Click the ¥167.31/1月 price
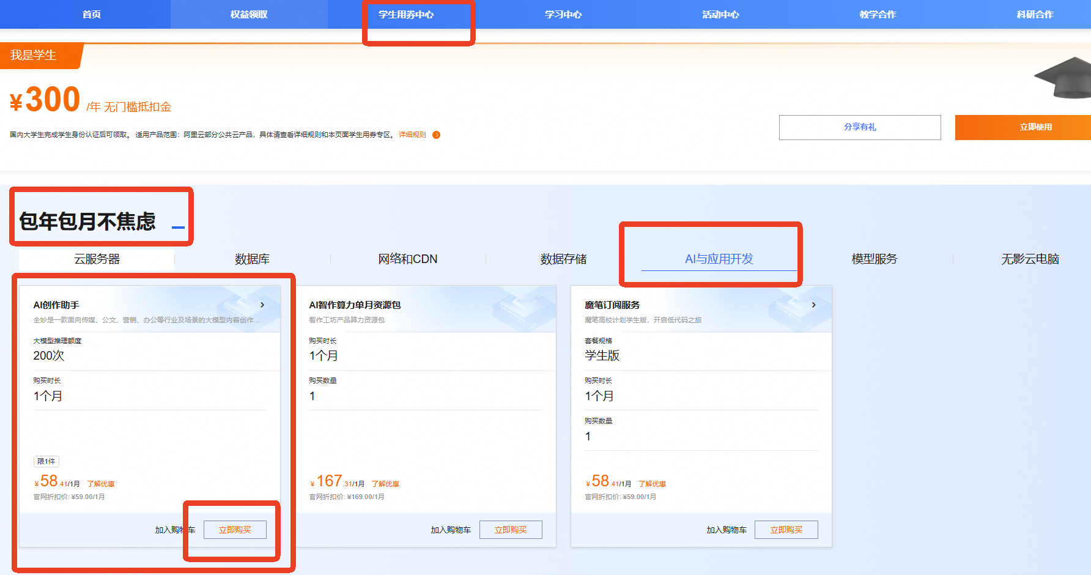Viewport: 1091px width, 575px height. [337, 482]
